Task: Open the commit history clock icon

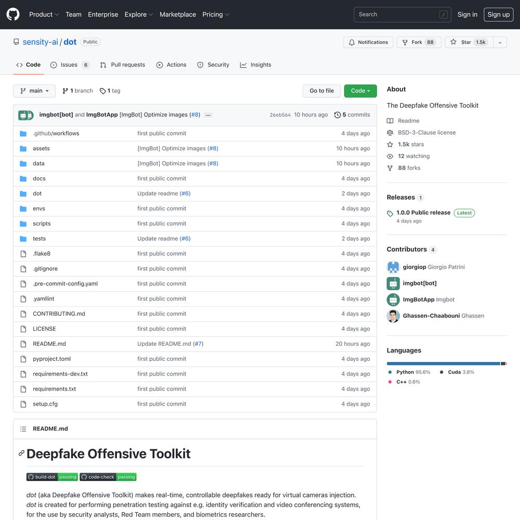Action: (x=337, y=115)
